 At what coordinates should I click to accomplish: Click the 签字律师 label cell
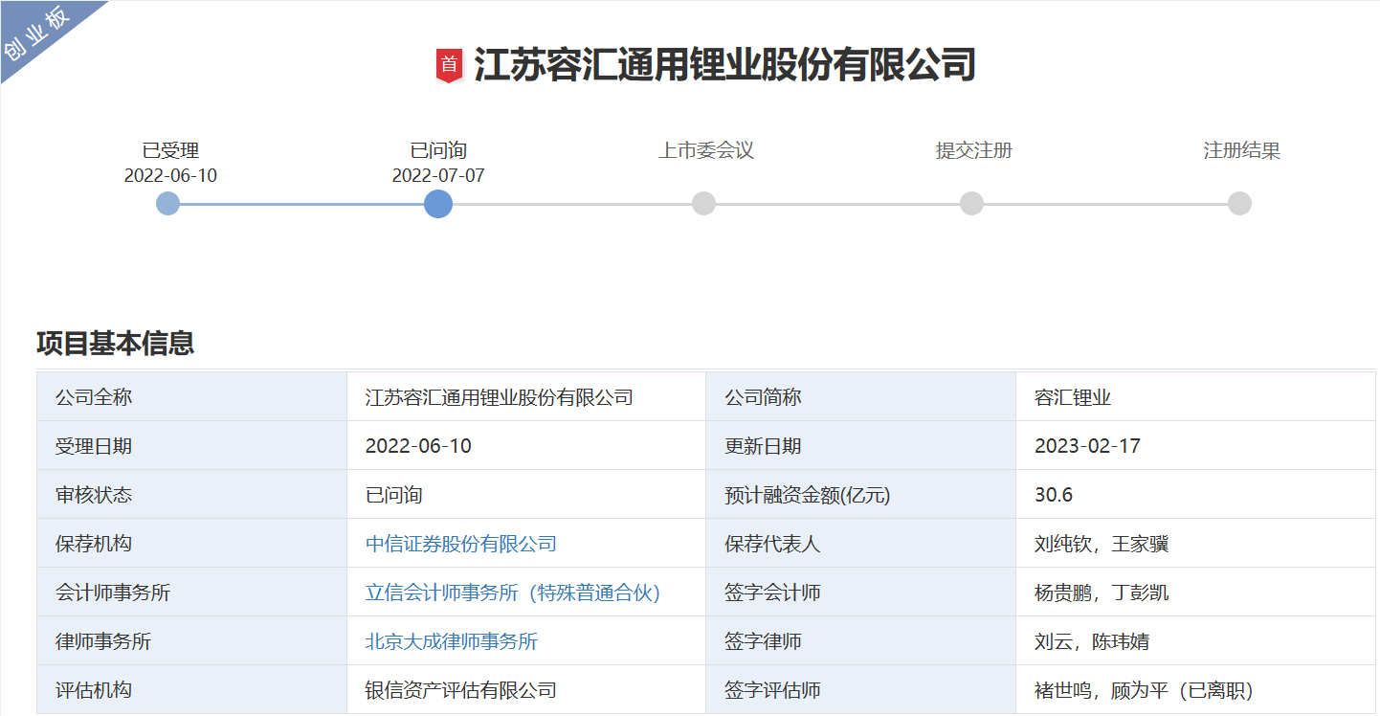pos(860,641)
